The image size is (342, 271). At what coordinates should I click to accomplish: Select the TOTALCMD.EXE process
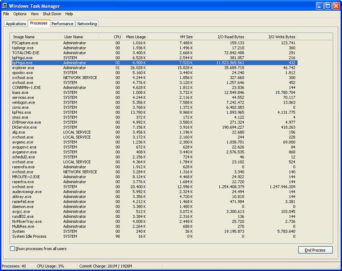pyautogui.click(x=154, y=53)
